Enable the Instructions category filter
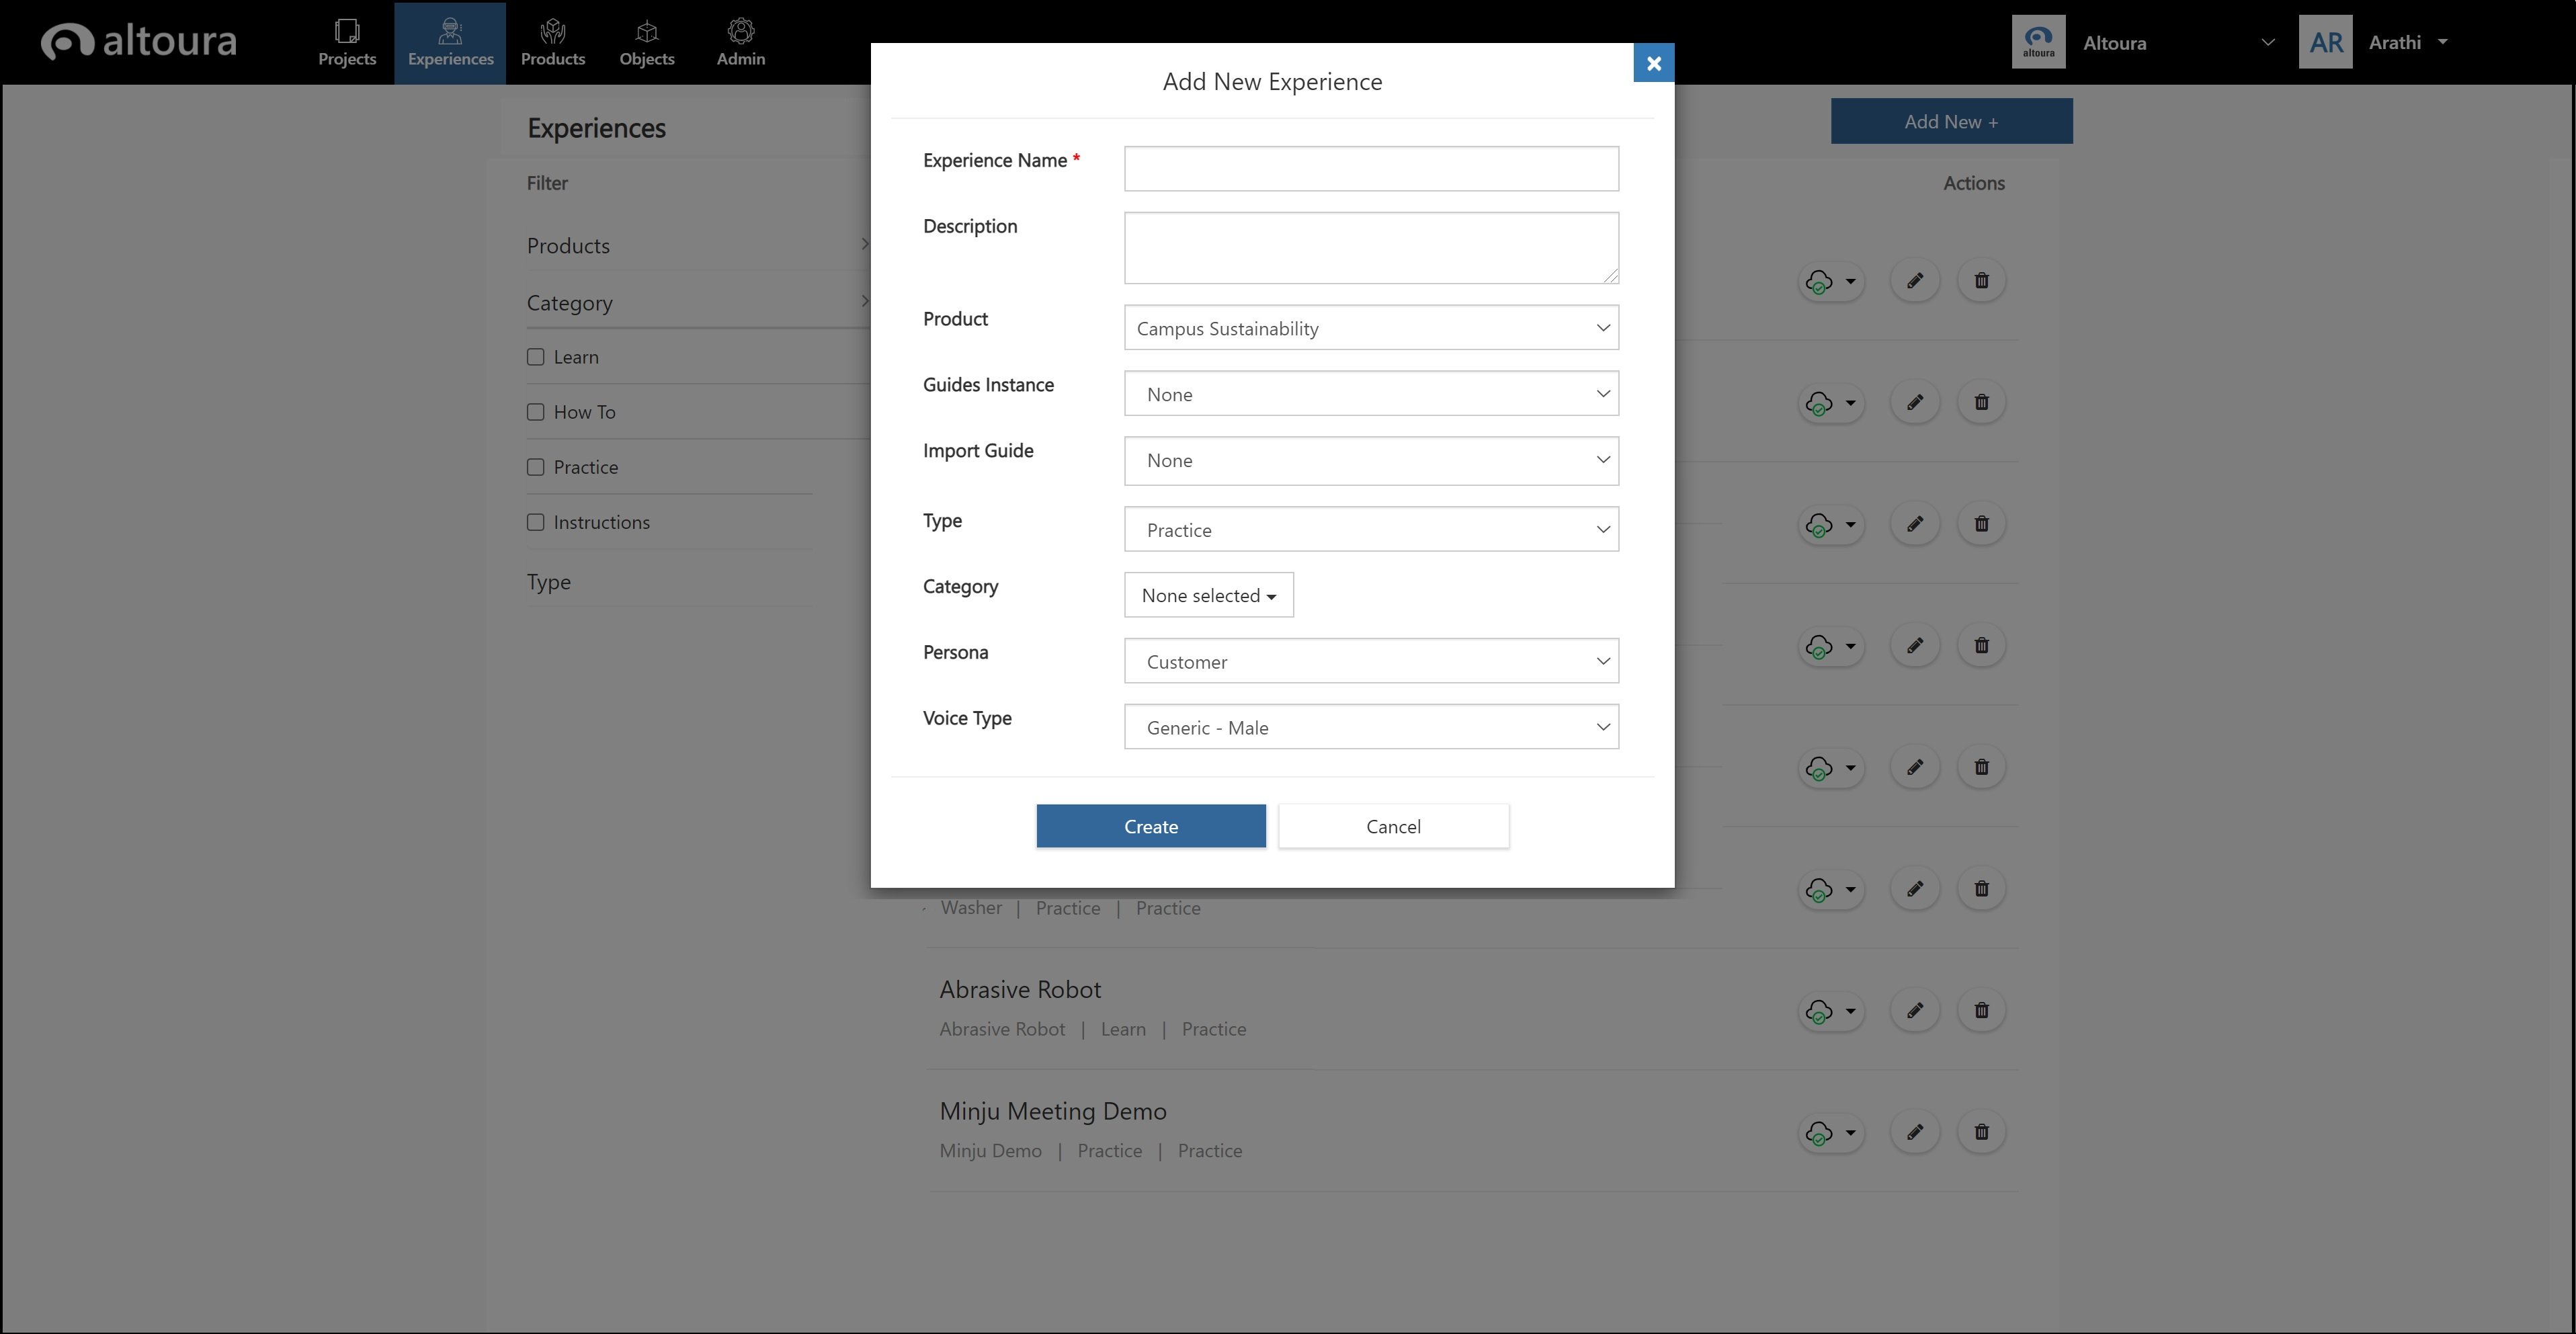Image resolution: width=2576 pixels, height=1334 pixels. click(536, 522)
